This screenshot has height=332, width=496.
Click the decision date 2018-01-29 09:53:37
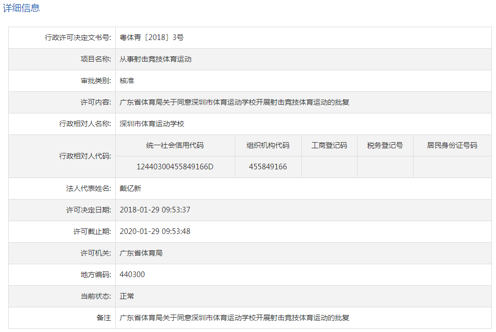pos(155,210)
